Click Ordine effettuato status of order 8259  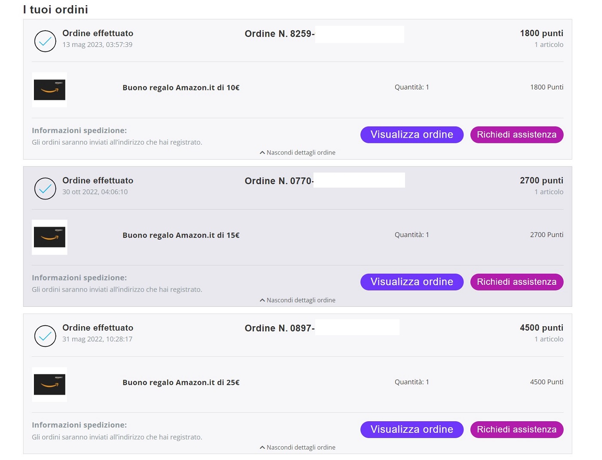coord(98,33)
